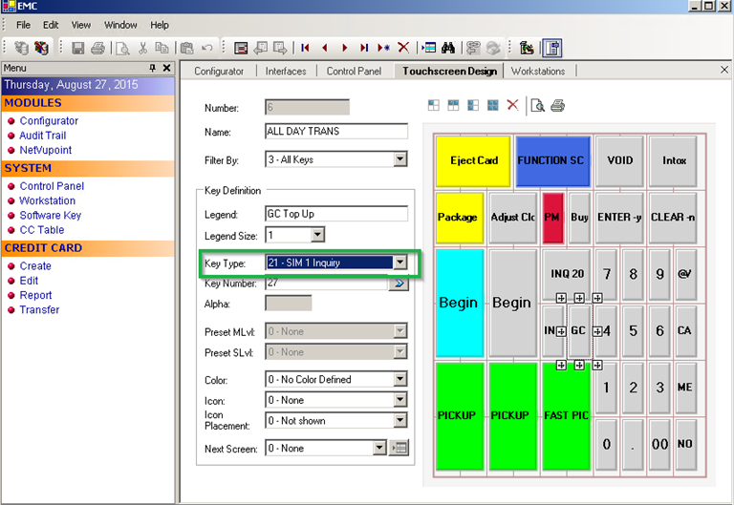734x505 pixels.
Task: Click Transfer under Credit Card
Action: tap(39, 310)
